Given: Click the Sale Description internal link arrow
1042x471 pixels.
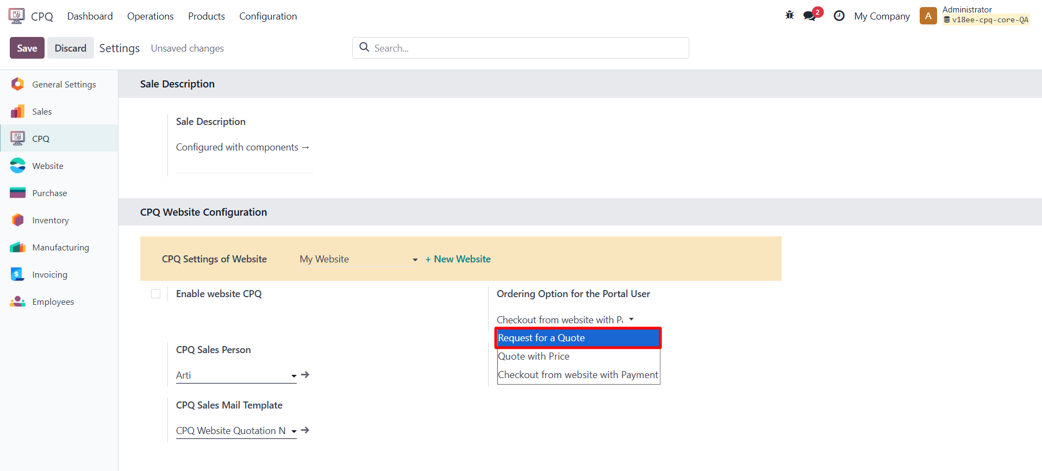Looking at the screenshot, I should [x=305, y=147].
